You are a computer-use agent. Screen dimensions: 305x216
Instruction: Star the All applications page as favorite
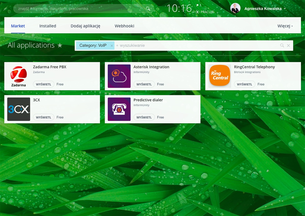(60, 45)
